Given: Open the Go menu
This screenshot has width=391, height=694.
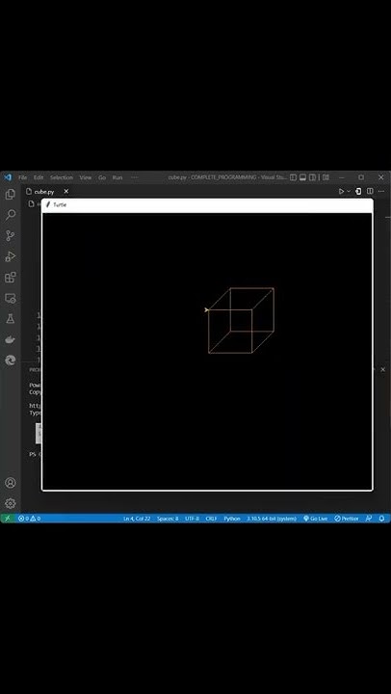Looking at the screenshot, I should click(102, 177).
